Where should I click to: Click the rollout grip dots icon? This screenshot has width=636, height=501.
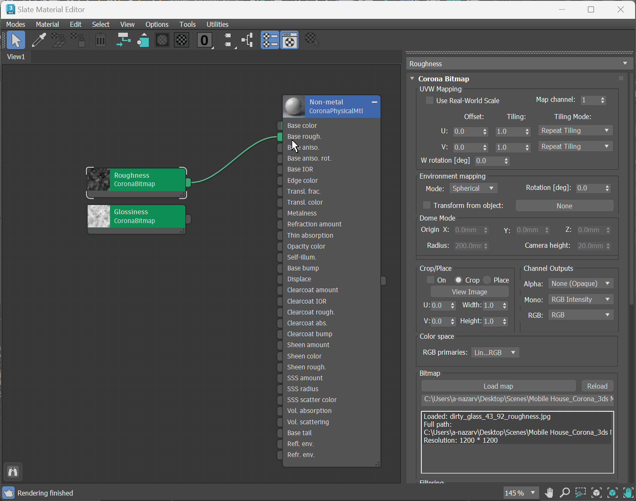(x=621, y=78)
